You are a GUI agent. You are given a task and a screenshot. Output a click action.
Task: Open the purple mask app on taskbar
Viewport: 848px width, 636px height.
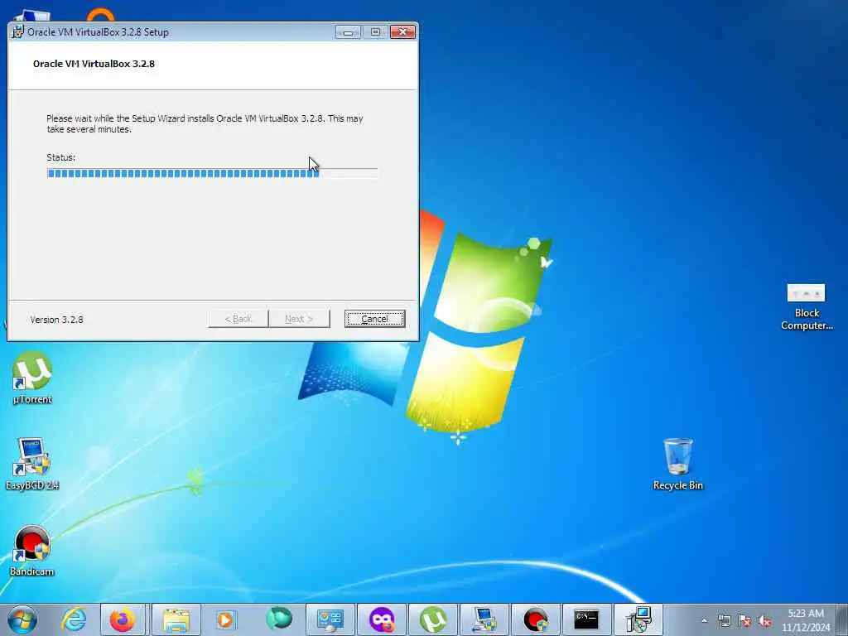[381, 619]
